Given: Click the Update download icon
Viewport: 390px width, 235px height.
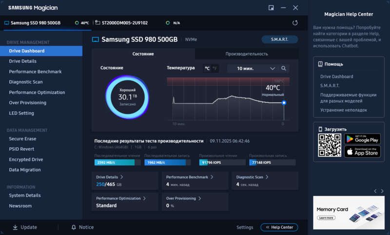Looking at the screenshot, I should pos(15,227).
